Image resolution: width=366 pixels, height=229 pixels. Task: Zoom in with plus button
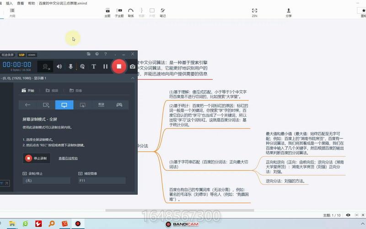point(363,215)
